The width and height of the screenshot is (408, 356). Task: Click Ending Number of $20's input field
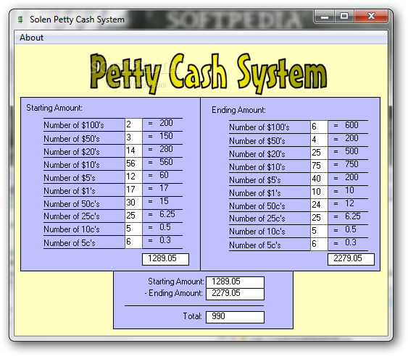click(x=319, y=153)
